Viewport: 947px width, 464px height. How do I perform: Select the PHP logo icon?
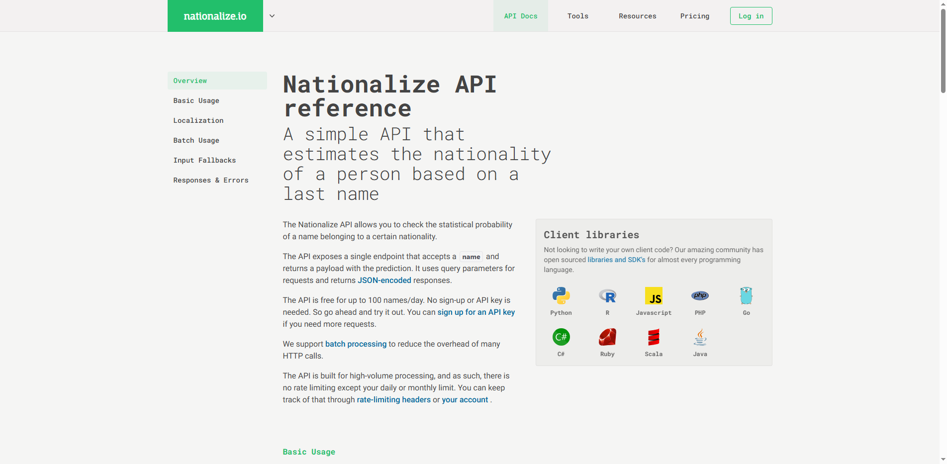[x=700, y=296]
